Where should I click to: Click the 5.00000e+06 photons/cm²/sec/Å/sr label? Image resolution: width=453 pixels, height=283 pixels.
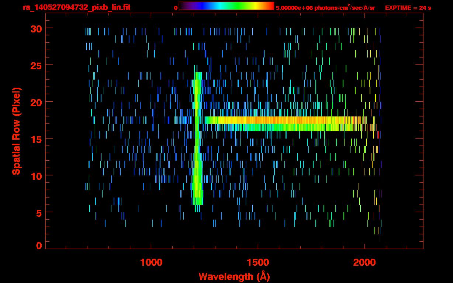[325, 7]
